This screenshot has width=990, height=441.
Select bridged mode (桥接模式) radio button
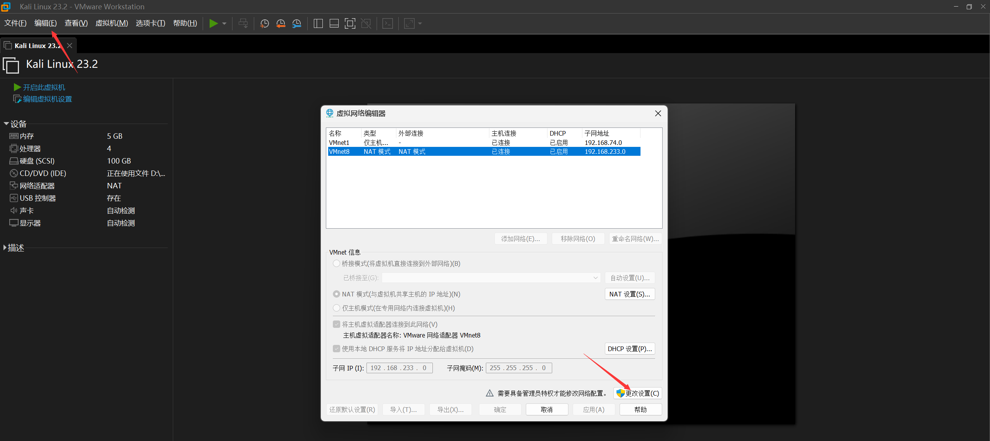(x=336, y=264)
